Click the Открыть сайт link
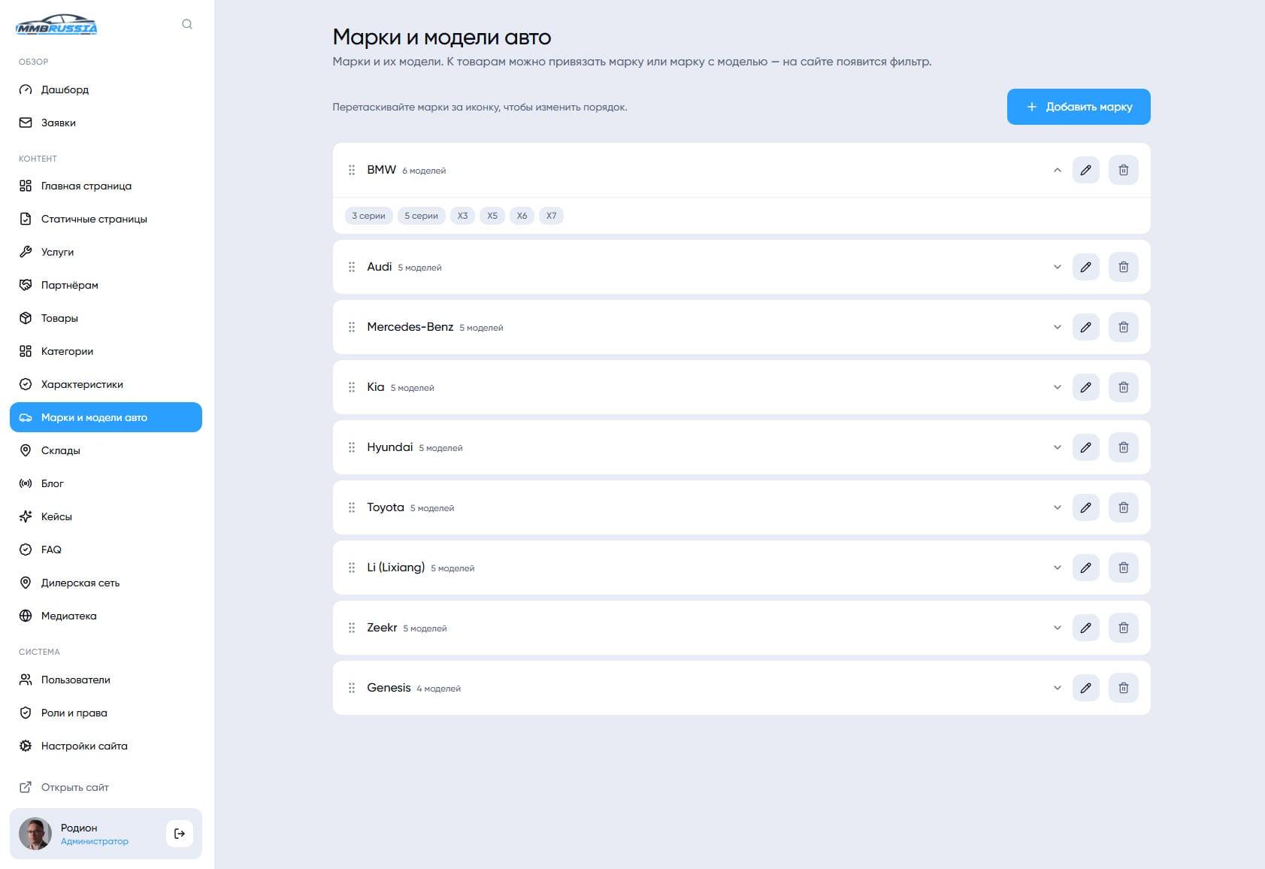 pos(106,787)
